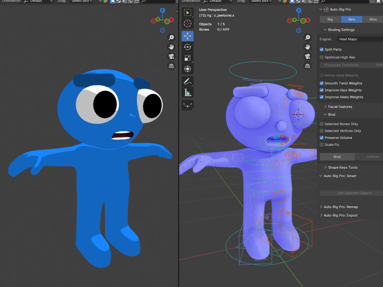The height and width of the screenshot is (287, 383).
Task: Click the Auto-Rig Pro panel header icon
Action: [326, 10]
